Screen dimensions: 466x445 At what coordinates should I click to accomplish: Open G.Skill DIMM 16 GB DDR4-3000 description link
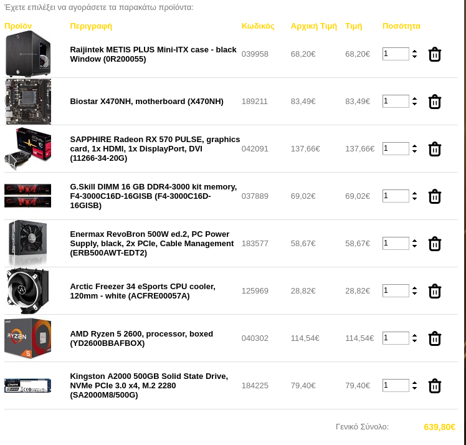153,196
